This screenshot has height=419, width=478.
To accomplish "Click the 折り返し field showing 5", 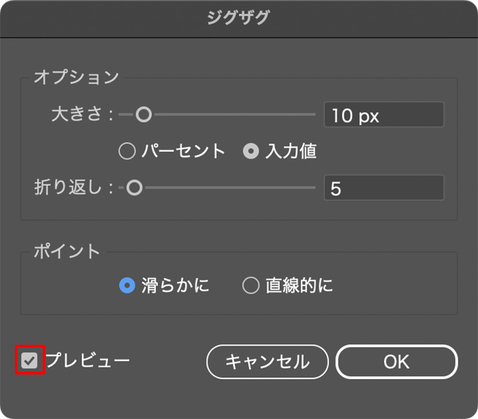I will (384, 188).
